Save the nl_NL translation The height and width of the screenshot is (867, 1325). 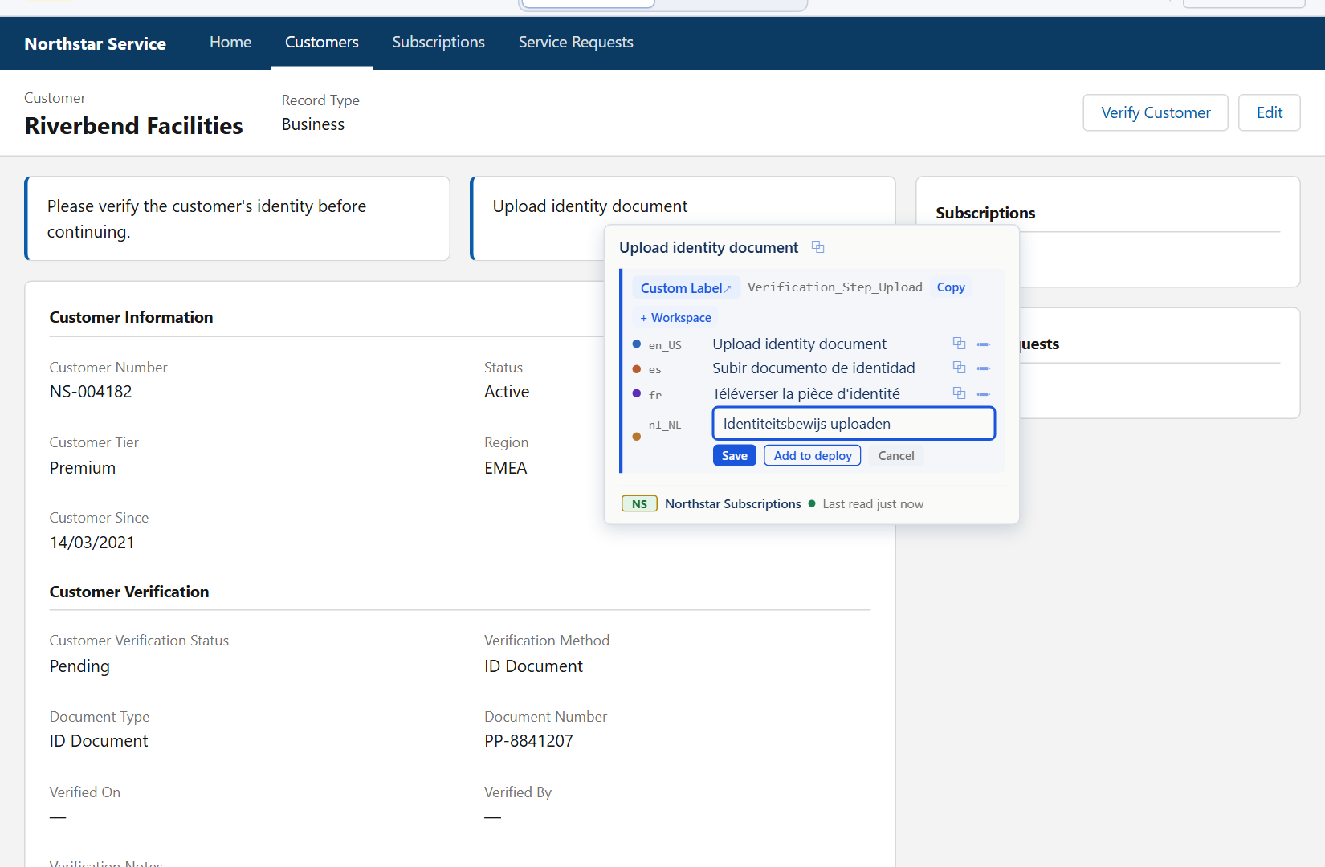point(734,455)
